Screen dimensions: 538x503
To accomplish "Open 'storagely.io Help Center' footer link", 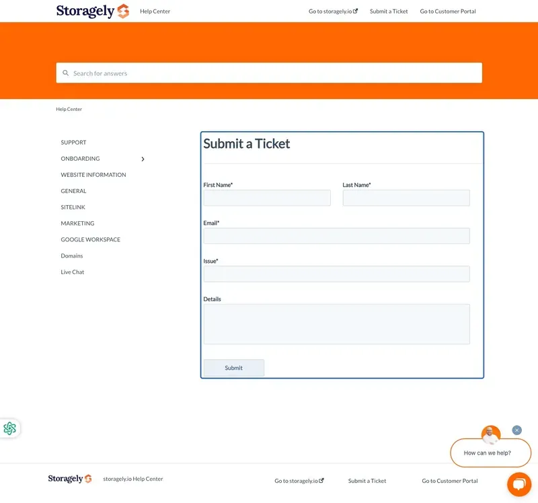I will [x=133, y=479].
